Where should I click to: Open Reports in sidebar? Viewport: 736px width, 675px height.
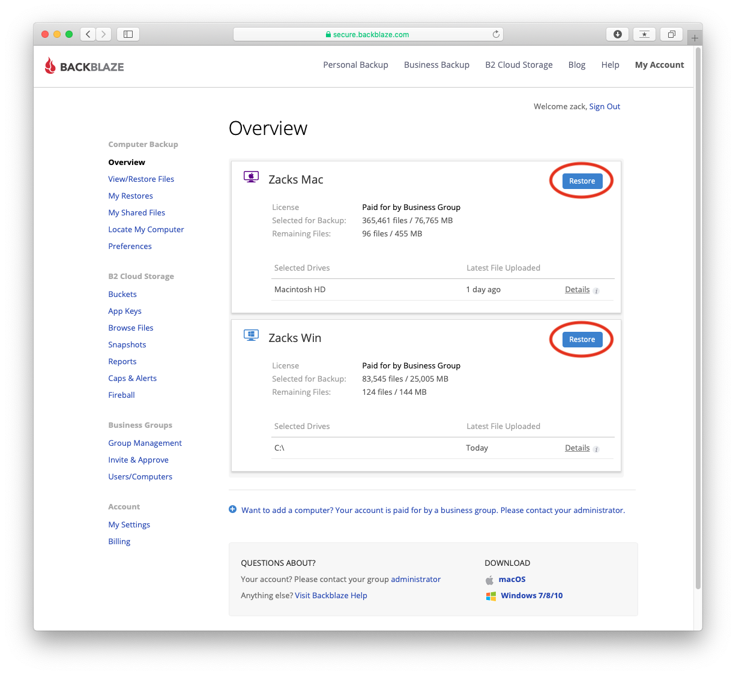[122, 361]
